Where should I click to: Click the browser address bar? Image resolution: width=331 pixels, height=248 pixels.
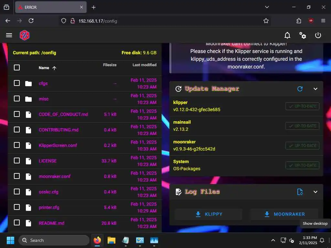165,21
